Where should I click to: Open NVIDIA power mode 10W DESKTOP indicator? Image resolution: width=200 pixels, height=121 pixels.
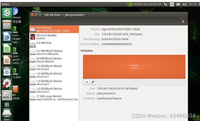[x=144, y=4]
